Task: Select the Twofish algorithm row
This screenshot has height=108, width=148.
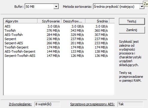Action: click(56, 31)
